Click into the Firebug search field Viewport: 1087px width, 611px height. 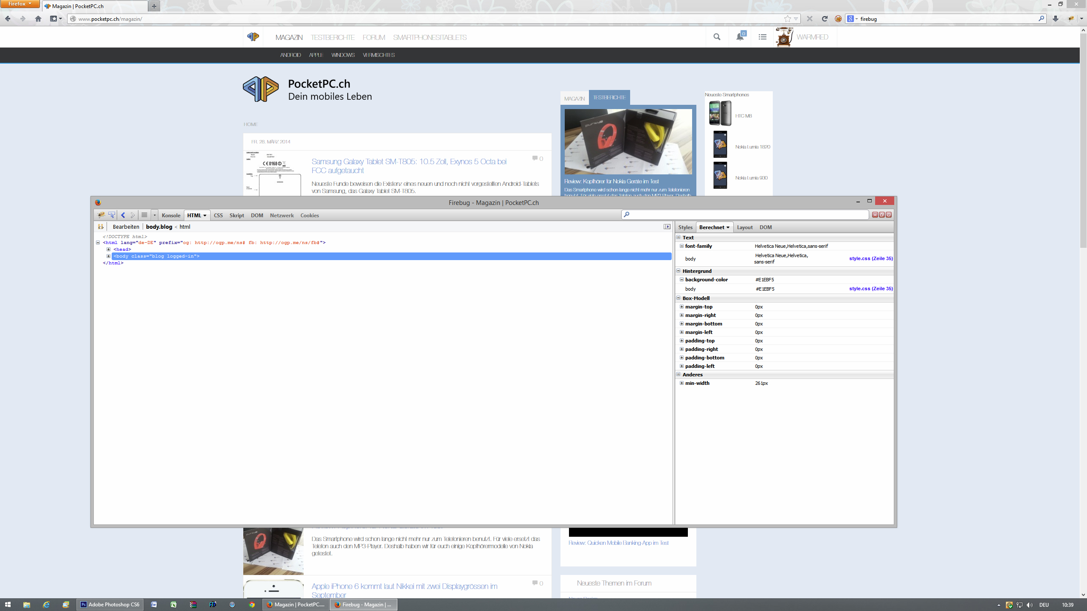(x=745, y=215)
